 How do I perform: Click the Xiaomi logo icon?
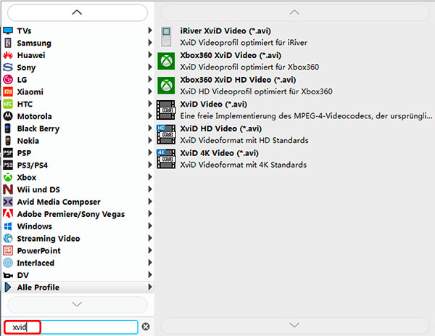tap(8, 91)
